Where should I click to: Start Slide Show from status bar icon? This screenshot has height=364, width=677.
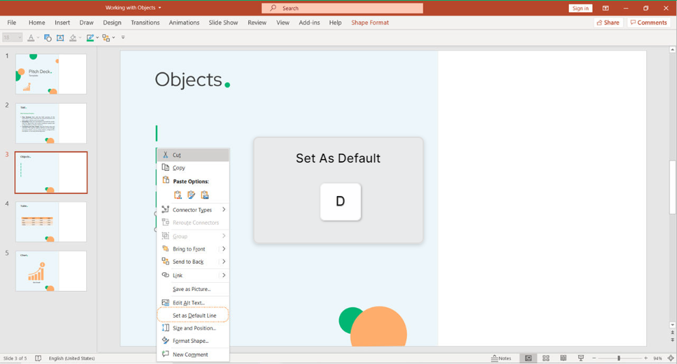[x=581, y=359]
